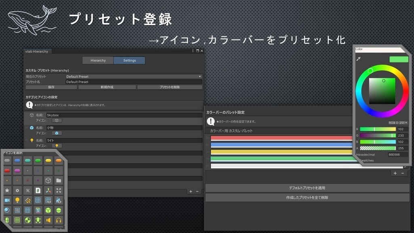Viewport: 414px width, 233px height.
Task: Choose the orange headphones icon
Action: pos(59,220)
